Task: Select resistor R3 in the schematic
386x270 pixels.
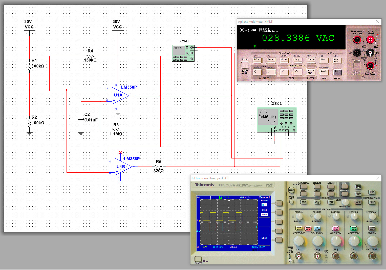Action: pos(116,130)
